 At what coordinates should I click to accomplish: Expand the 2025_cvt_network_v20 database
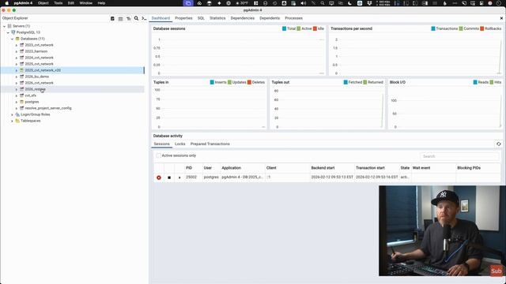(x=17, y=70)
